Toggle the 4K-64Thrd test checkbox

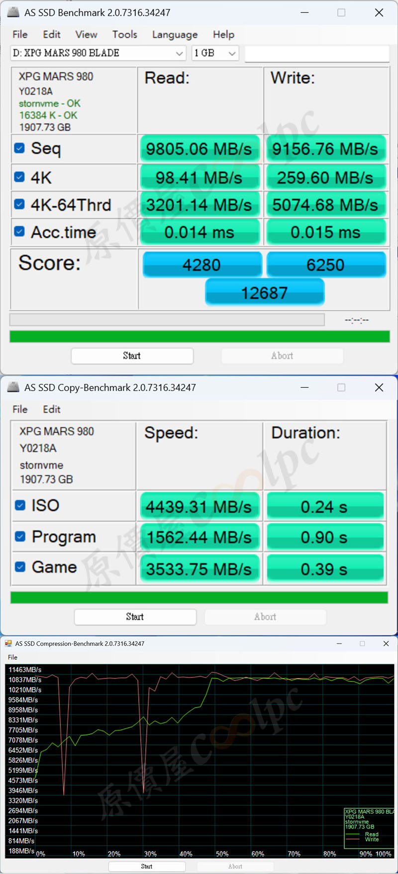(x=19, y=204)
